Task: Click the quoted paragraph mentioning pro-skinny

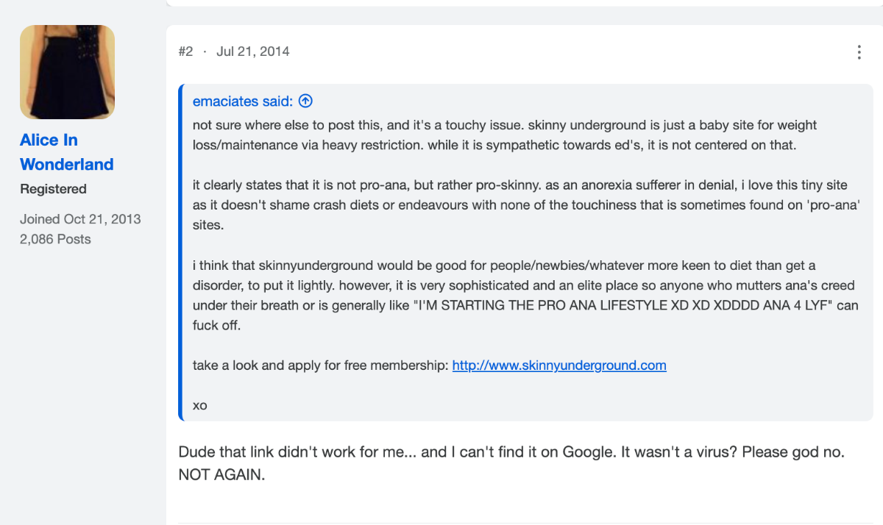Action: 527,205
